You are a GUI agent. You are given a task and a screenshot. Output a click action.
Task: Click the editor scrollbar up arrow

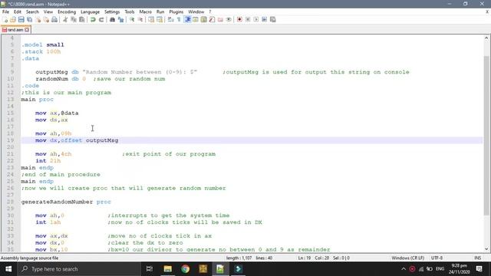(486, 38)
